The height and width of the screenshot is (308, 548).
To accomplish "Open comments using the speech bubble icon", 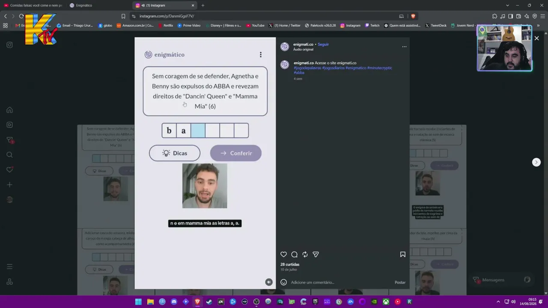I will click(294, 255).
